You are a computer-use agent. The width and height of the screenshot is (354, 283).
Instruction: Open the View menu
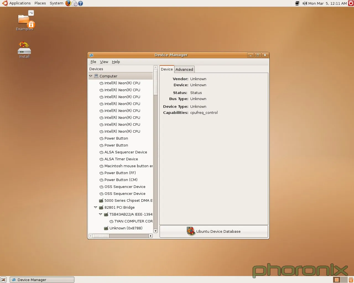(x=104, y=62)
